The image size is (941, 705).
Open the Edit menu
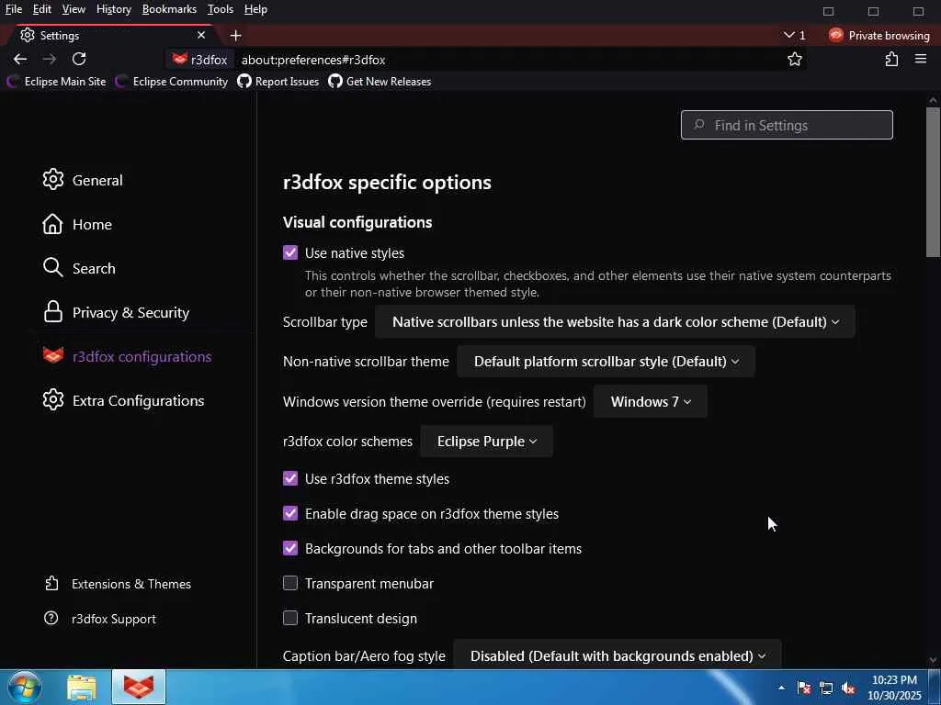42,9
